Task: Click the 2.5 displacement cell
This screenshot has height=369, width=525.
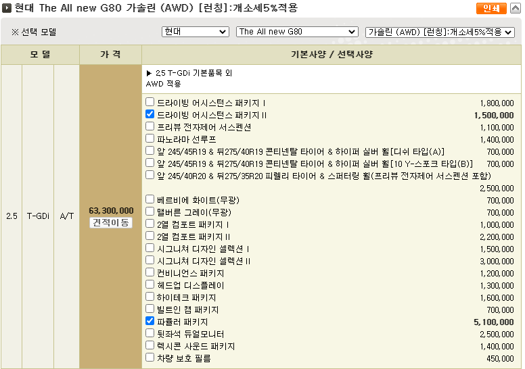Action: pyautogui.click(x=12, y=216)
